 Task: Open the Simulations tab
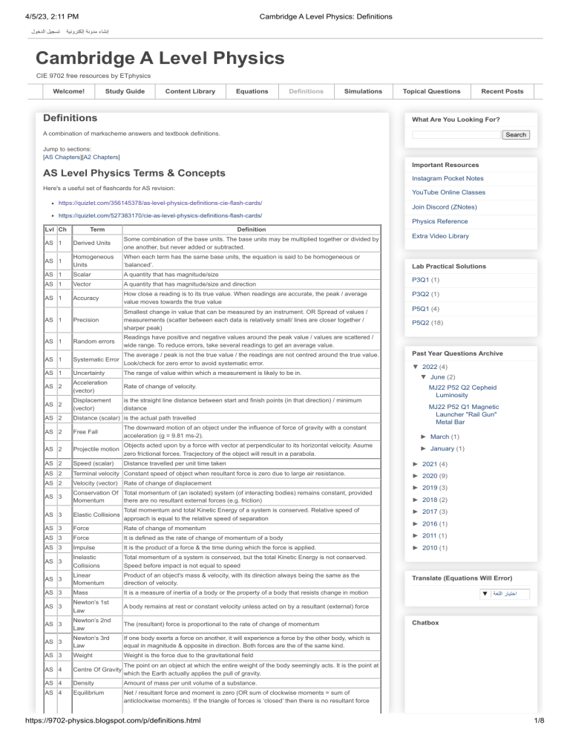point(363,91)
